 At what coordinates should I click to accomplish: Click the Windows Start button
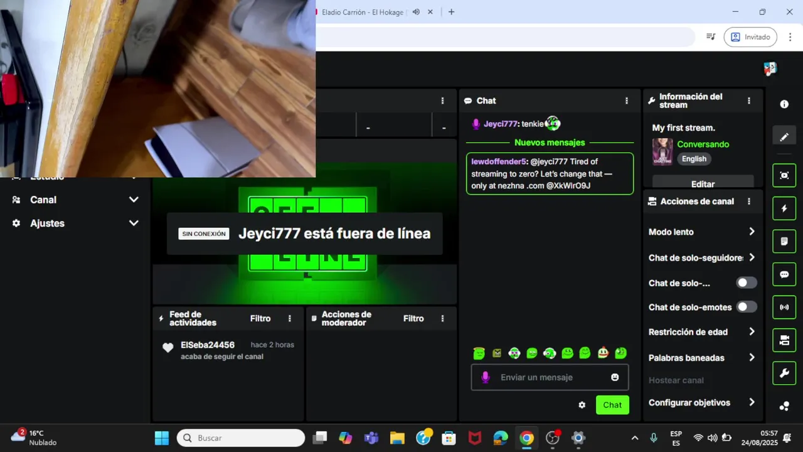(162, 438)
